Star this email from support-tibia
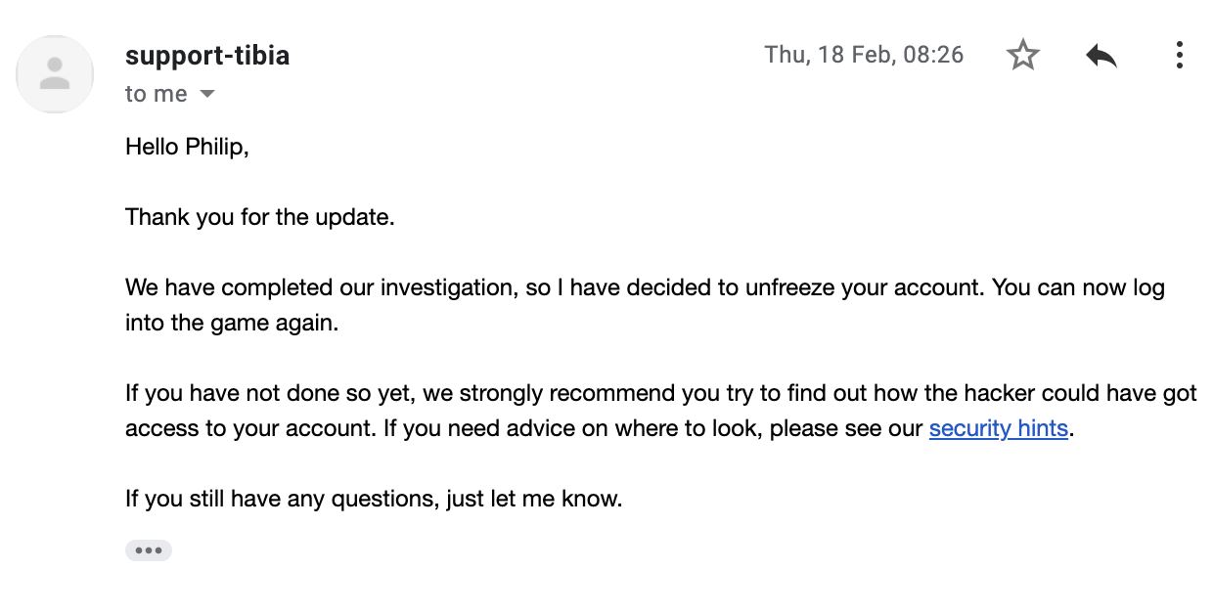The image size is (1213, 614). 1022,55
